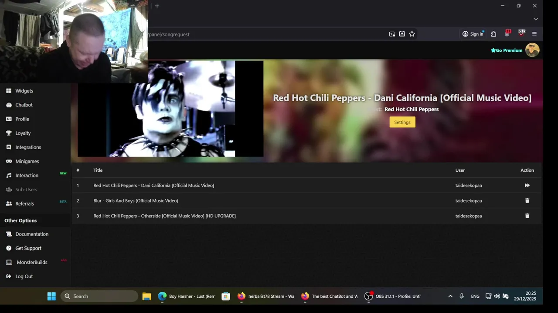The width and height of the screenshot is (558, 313).
Task: Open the Widgets sidebar section
Action: (x=24, y=91)
